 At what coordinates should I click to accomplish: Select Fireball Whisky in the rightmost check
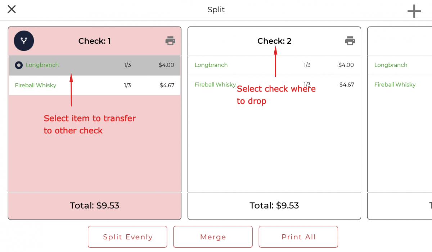pos(395,85)
